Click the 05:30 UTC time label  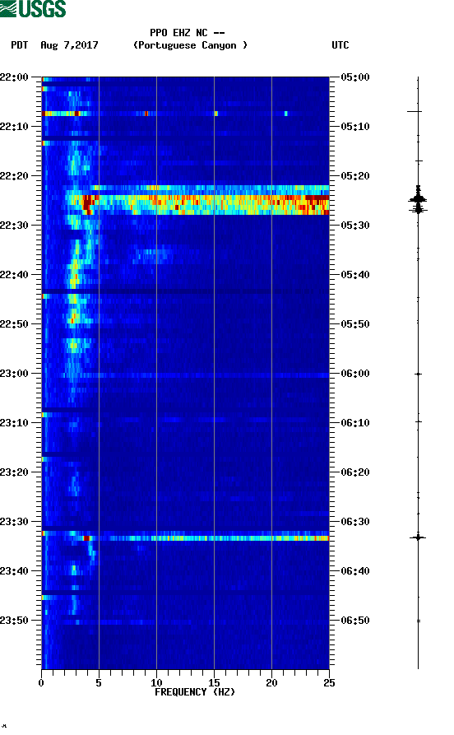pyautogui.click(x=355, y=225)
